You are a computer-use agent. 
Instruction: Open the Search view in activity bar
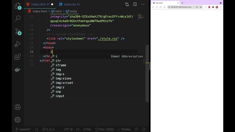click(x=18, y=18)
